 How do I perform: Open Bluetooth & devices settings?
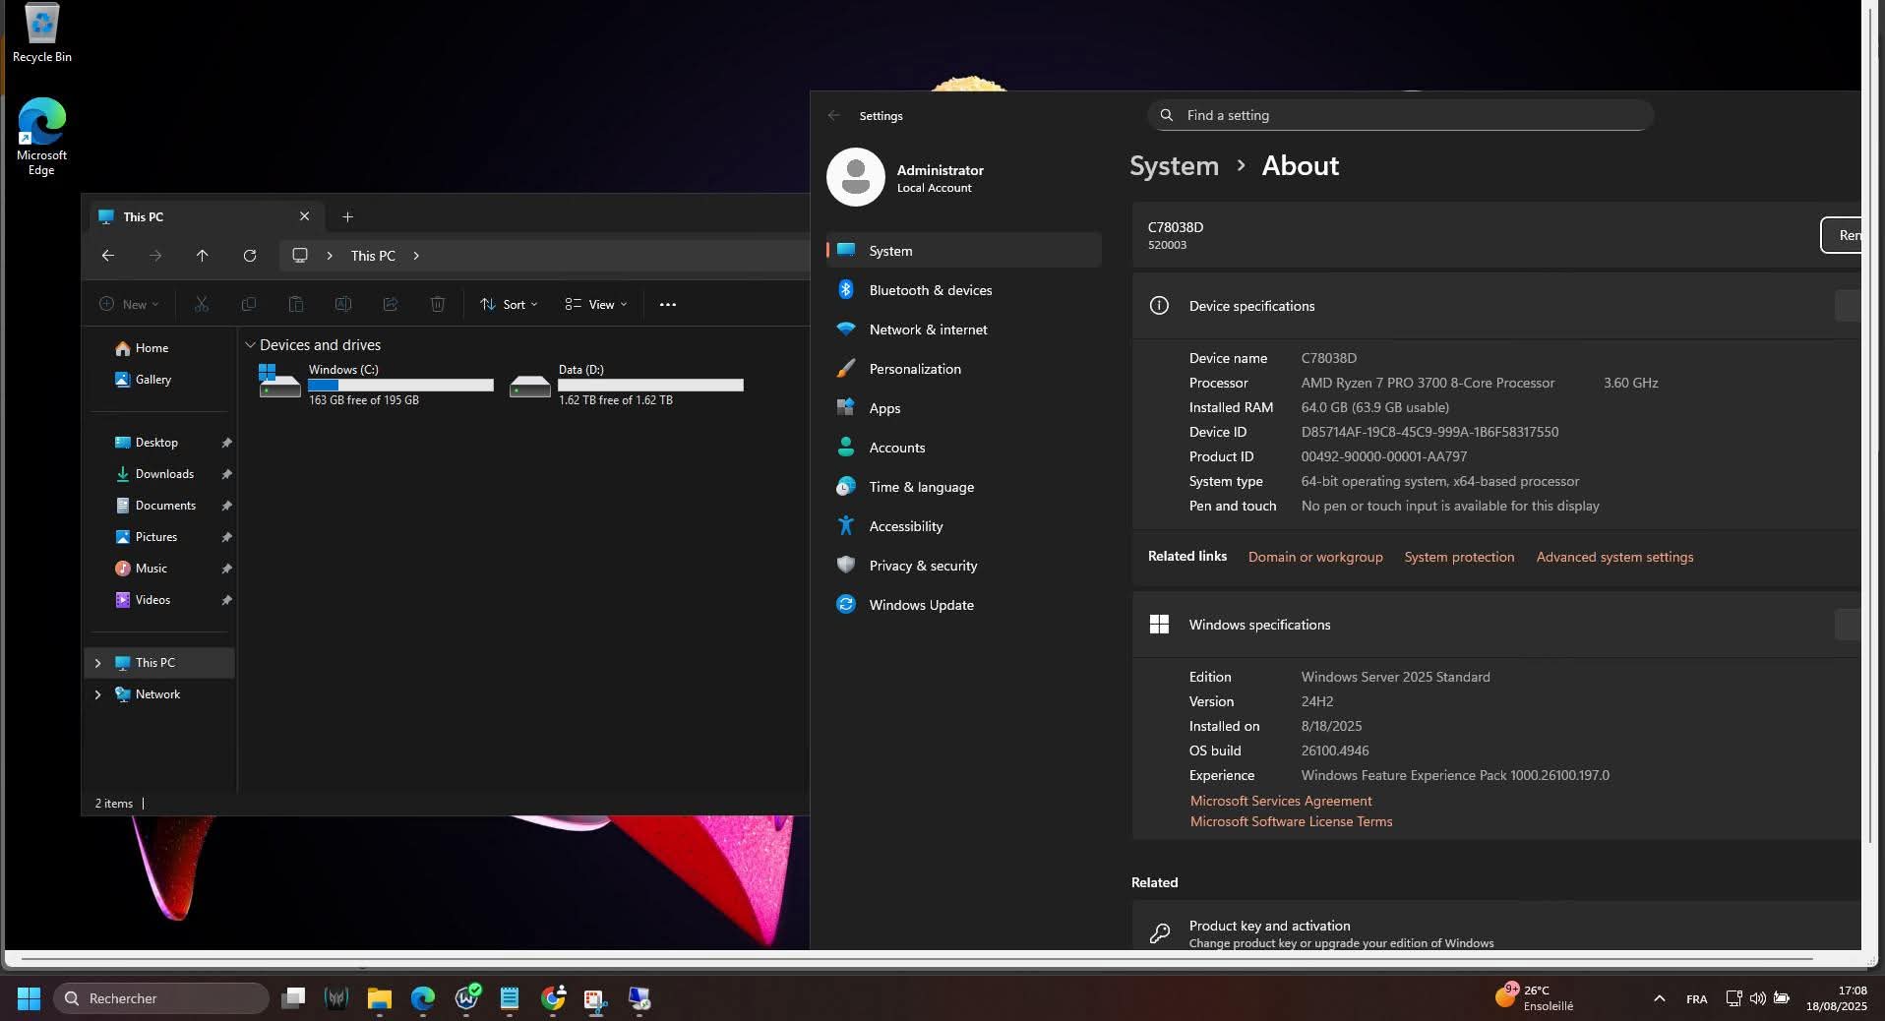point(963,290)
